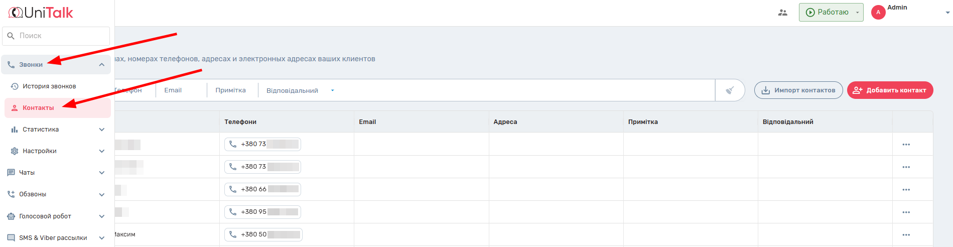Click the UniTalk logo
This screenshot has height=247, width=953.
click(x=41, y=13)
